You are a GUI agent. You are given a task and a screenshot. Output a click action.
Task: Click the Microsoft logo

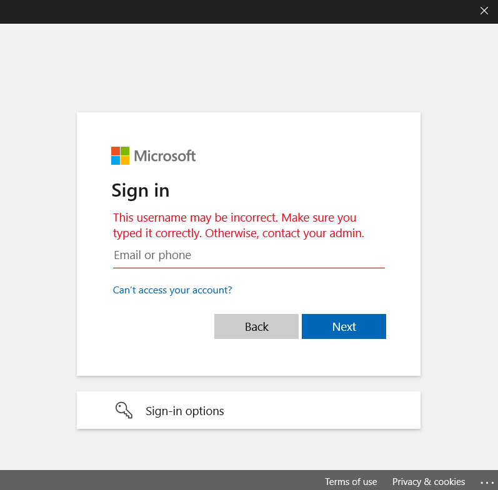click(154, 156)
